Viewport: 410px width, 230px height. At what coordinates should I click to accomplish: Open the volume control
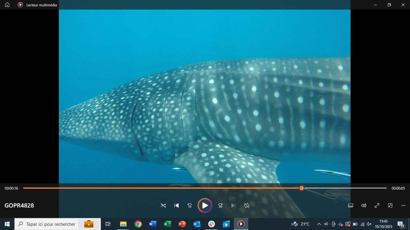364,206
